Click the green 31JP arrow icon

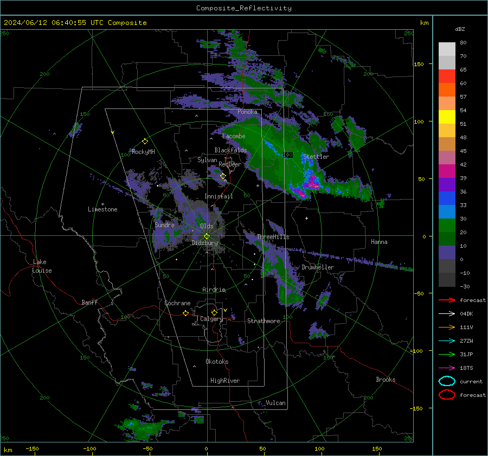[447, 354]
